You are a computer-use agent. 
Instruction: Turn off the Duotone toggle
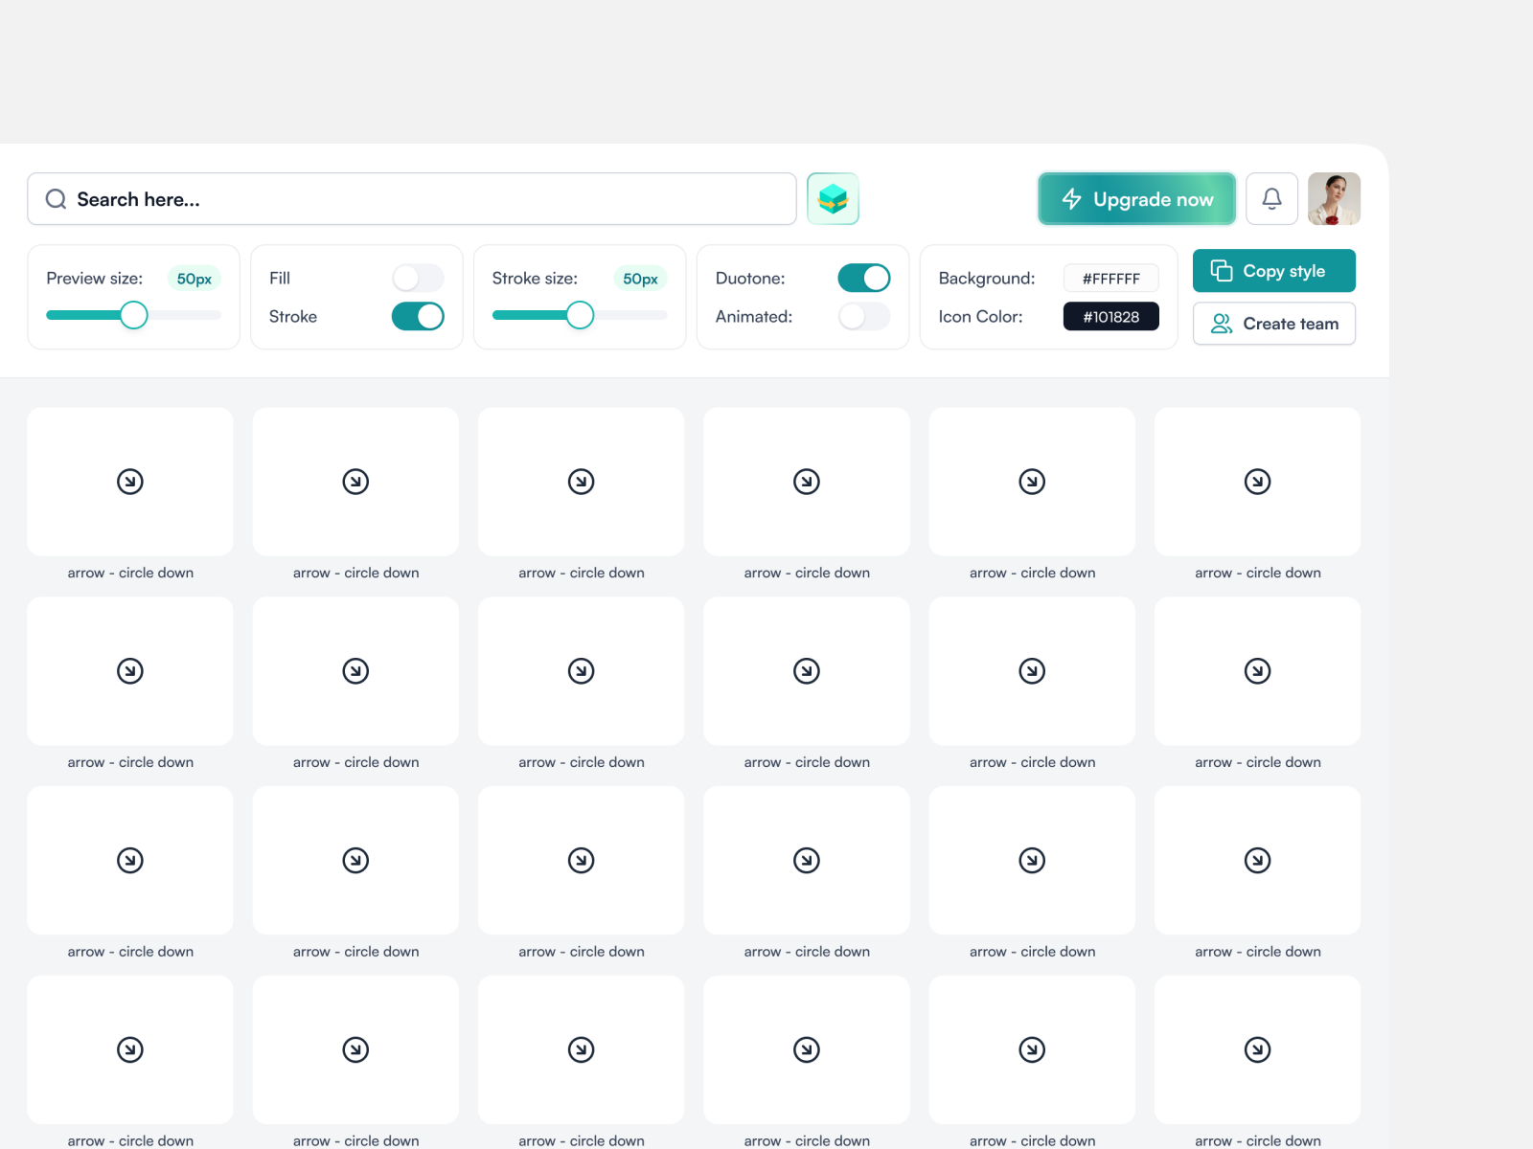coord(863,278)
